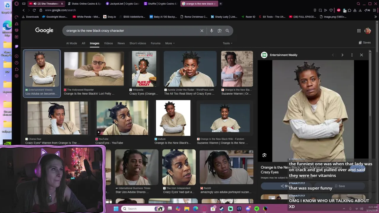Switch to the Forums tab

click(x=155, y=43)
